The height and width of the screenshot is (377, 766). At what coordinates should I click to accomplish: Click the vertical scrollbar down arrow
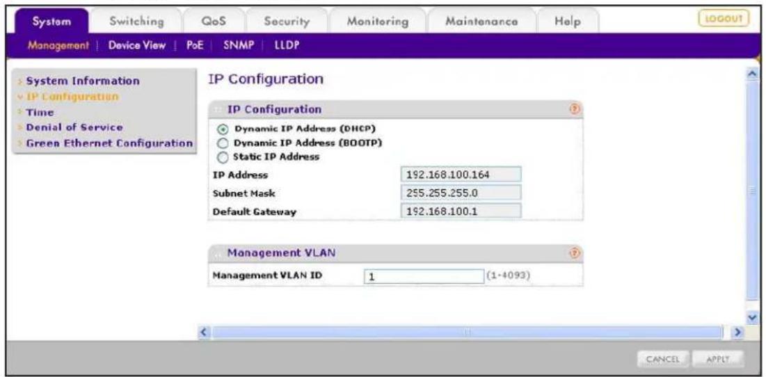point(753,317)
